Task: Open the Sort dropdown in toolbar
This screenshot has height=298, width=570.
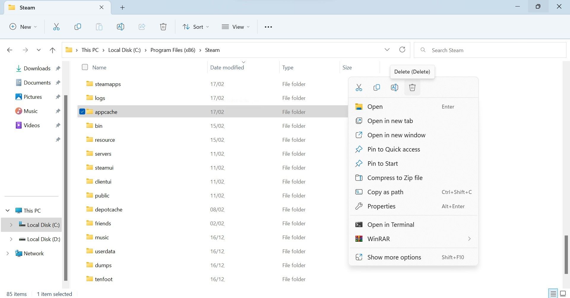Action: pyautogui.click(x=196, y=27)
